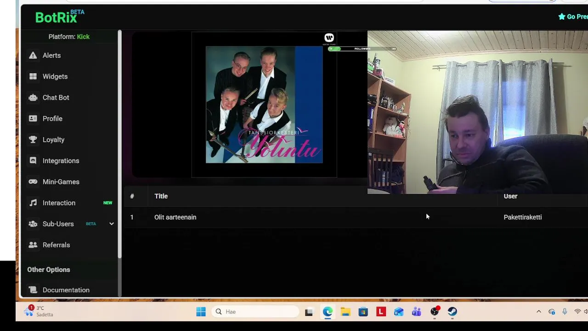This screenshot has height=331, width=588.
Task: Click the Referrals people icon
Action: point(33,245)
